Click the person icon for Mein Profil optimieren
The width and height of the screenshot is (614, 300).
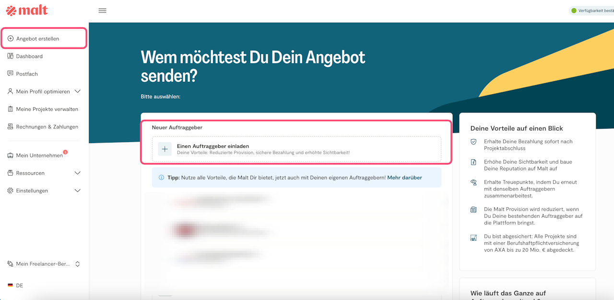11,91
